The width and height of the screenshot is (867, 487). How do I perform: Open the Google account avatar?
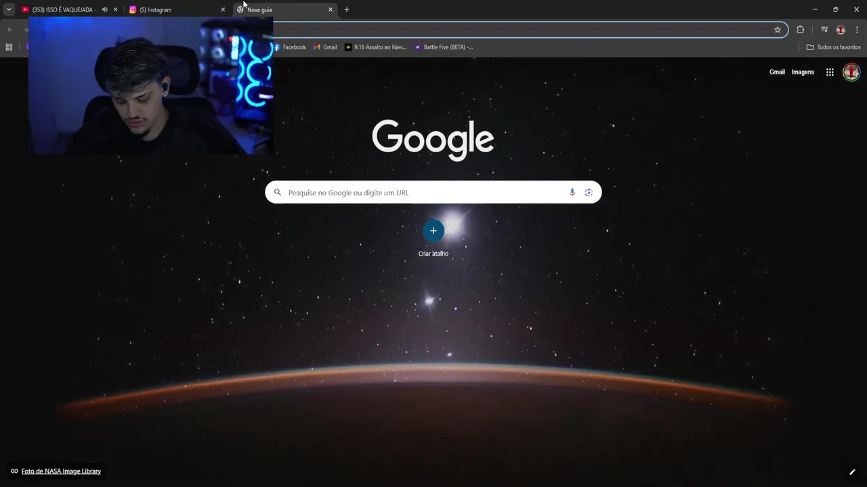click(851, 72)
